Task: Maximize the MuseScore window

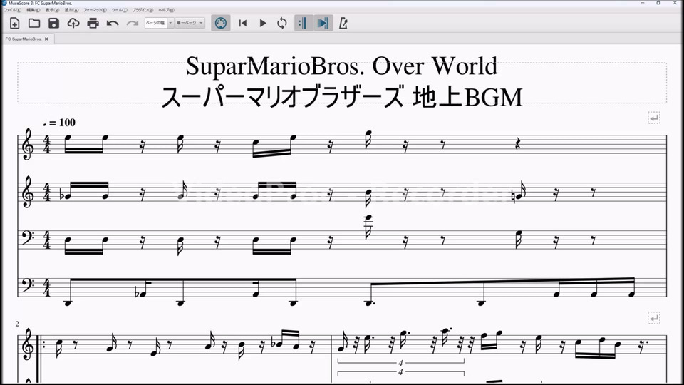Action: (658, 3)
